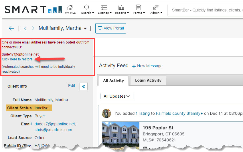Select the Lead Source Other value
The height and width of the screenshot is (152, 243).
pyautogui.click(x=39, y=138)
